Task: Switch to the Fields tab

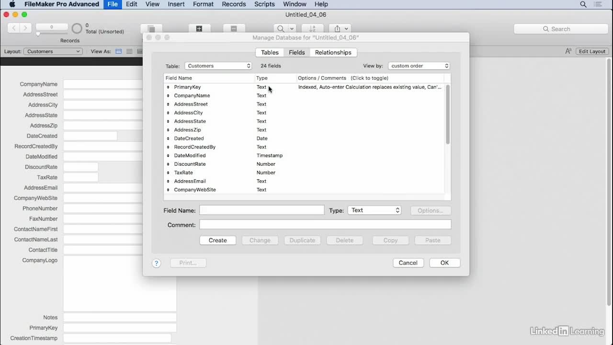Action: pos(296,53)
